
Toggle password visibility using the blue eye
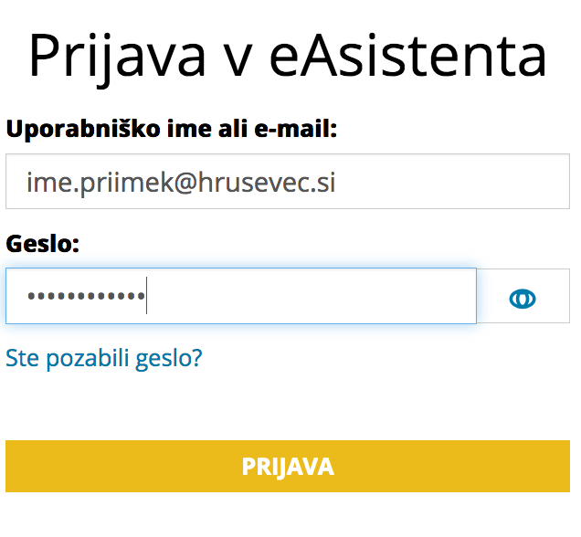[x=523, y=299]
